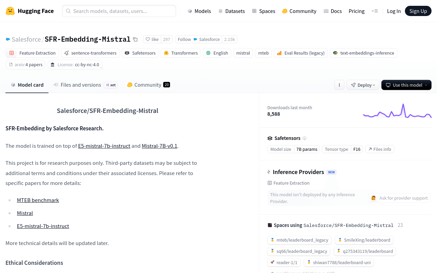
Task: Open the three-dot more options button
Action: (x=339, y=85)
